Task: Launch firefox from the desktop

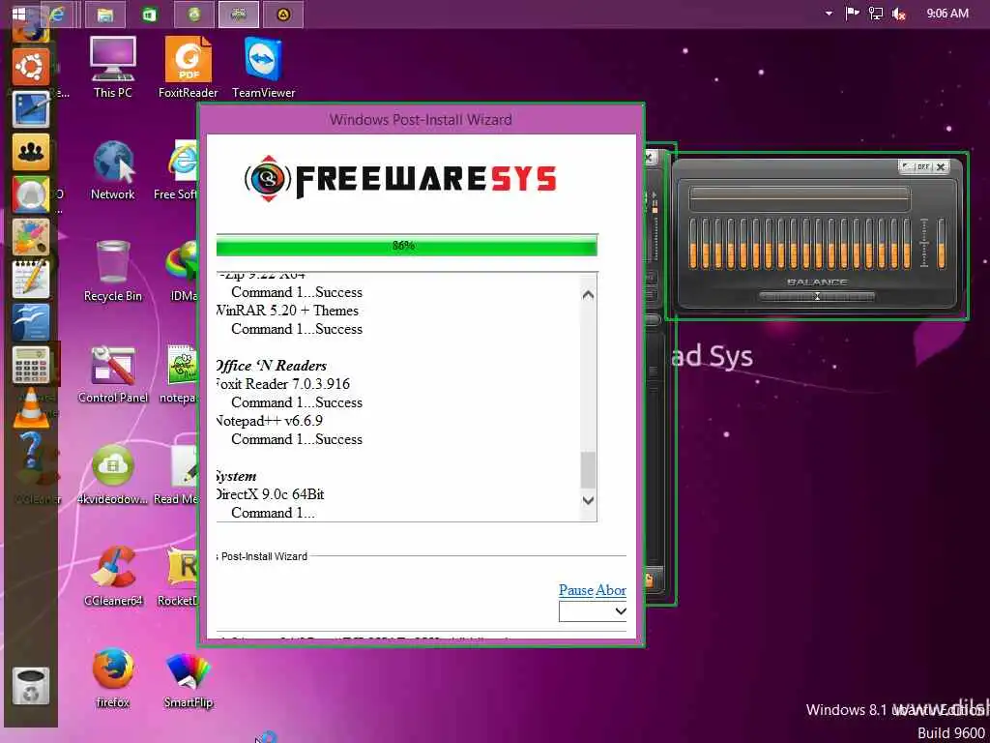Action: 112,677
